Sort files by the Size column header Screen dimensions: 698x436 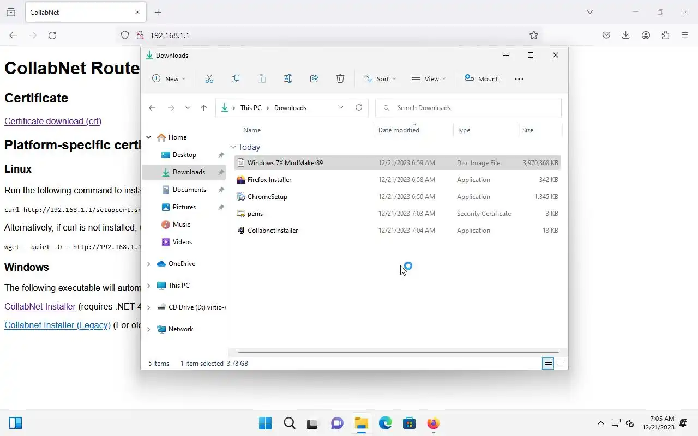tap(528, 130)
